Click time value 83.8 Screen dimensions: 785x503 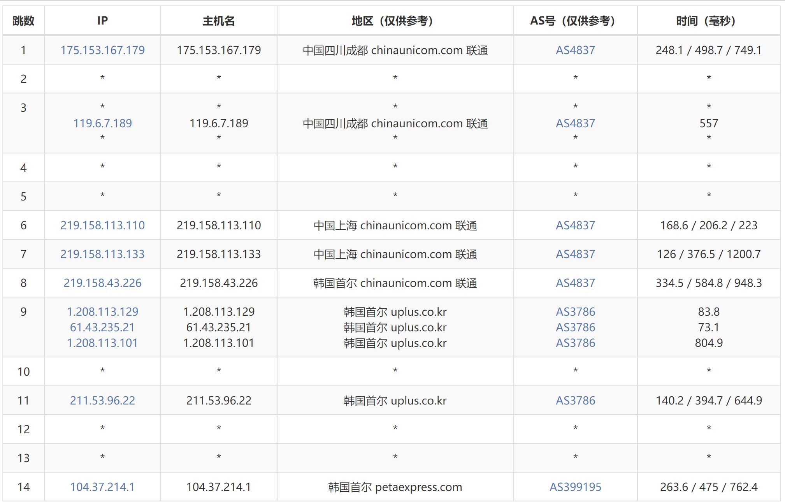709,312
